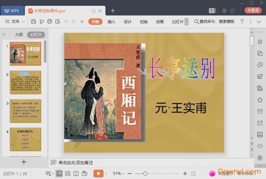Image resolution: width=266 pixels, height=179 pixels.
Task: Collapse slide panel with double arrow
Action: [4, 35]
